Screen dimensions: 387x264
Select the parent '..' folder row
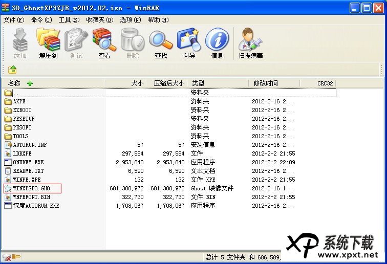170,93
